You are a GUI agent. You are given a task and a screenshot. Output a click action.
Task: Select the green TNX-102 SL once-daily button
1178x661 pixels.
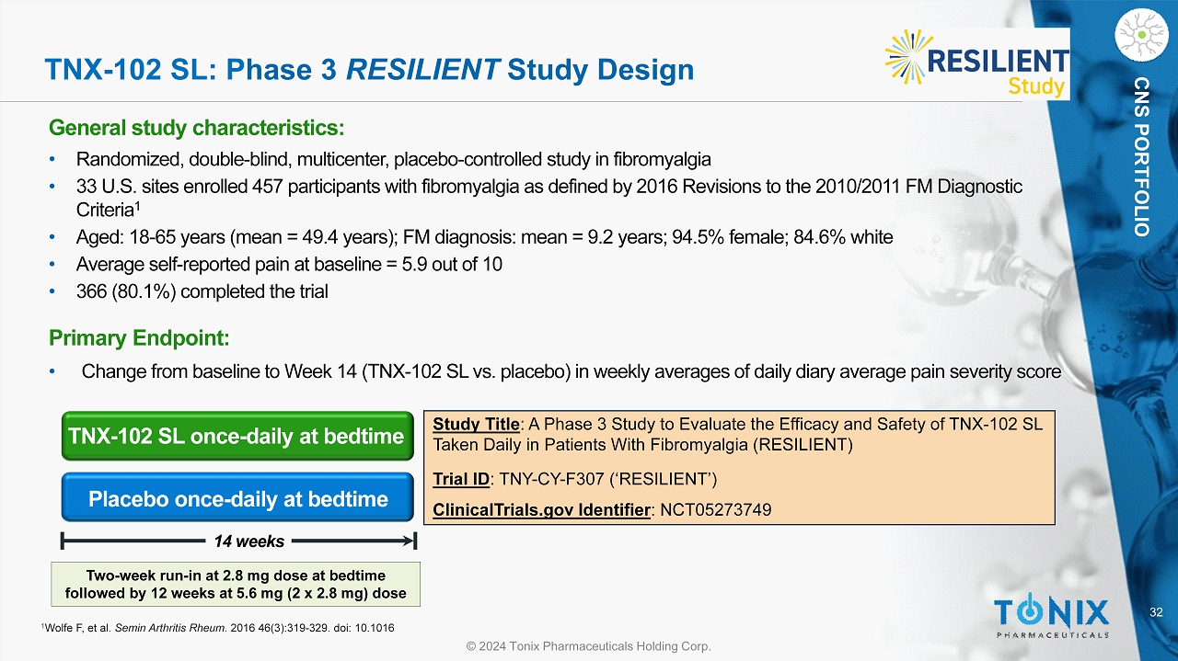tap(236, 436)
